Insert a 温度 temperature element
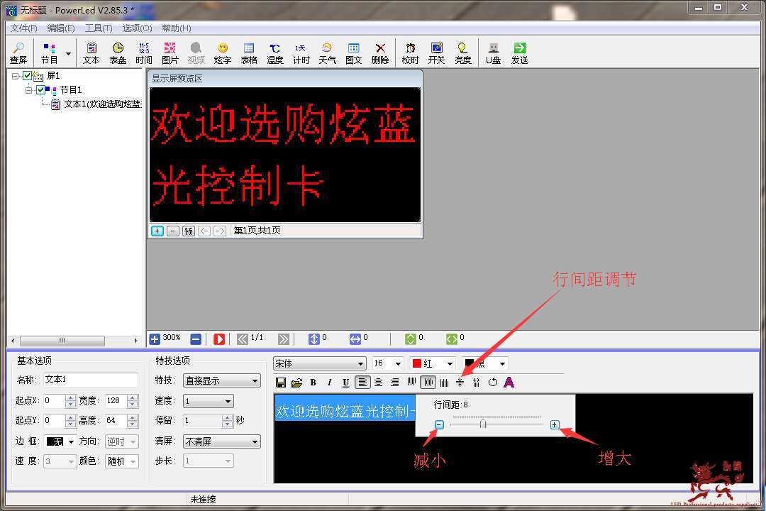 tap(275, 53)
